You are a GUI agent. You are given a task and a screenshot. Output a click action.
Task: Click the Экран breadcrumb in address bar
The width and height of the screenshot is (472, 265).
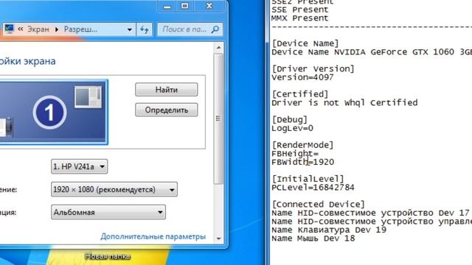pos(38,29)
